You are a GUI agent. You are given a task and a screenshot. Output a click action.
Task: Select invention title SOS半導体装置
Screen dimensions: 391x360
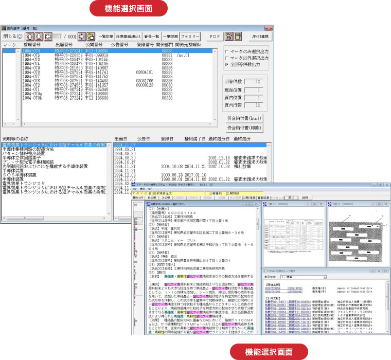[20, 175]
